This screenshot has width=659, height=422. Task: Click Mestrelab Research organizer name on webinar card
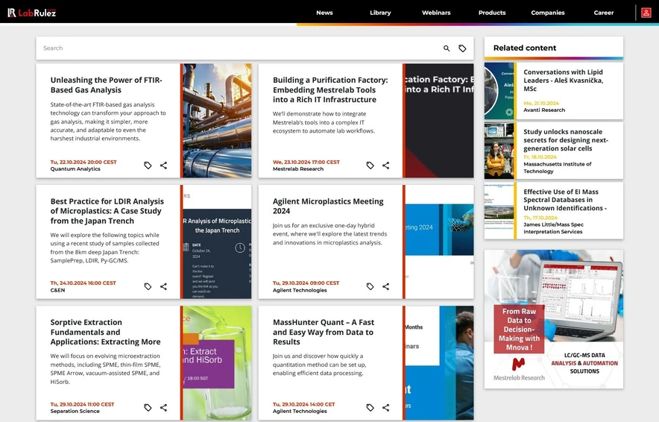point(298,169)
